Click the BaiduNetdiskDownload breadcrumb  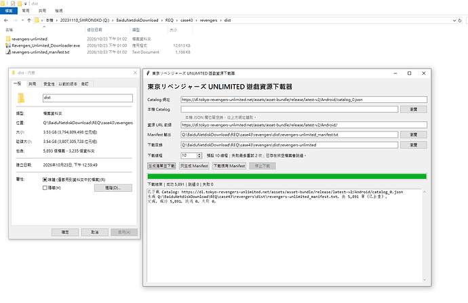click(137, 20)
